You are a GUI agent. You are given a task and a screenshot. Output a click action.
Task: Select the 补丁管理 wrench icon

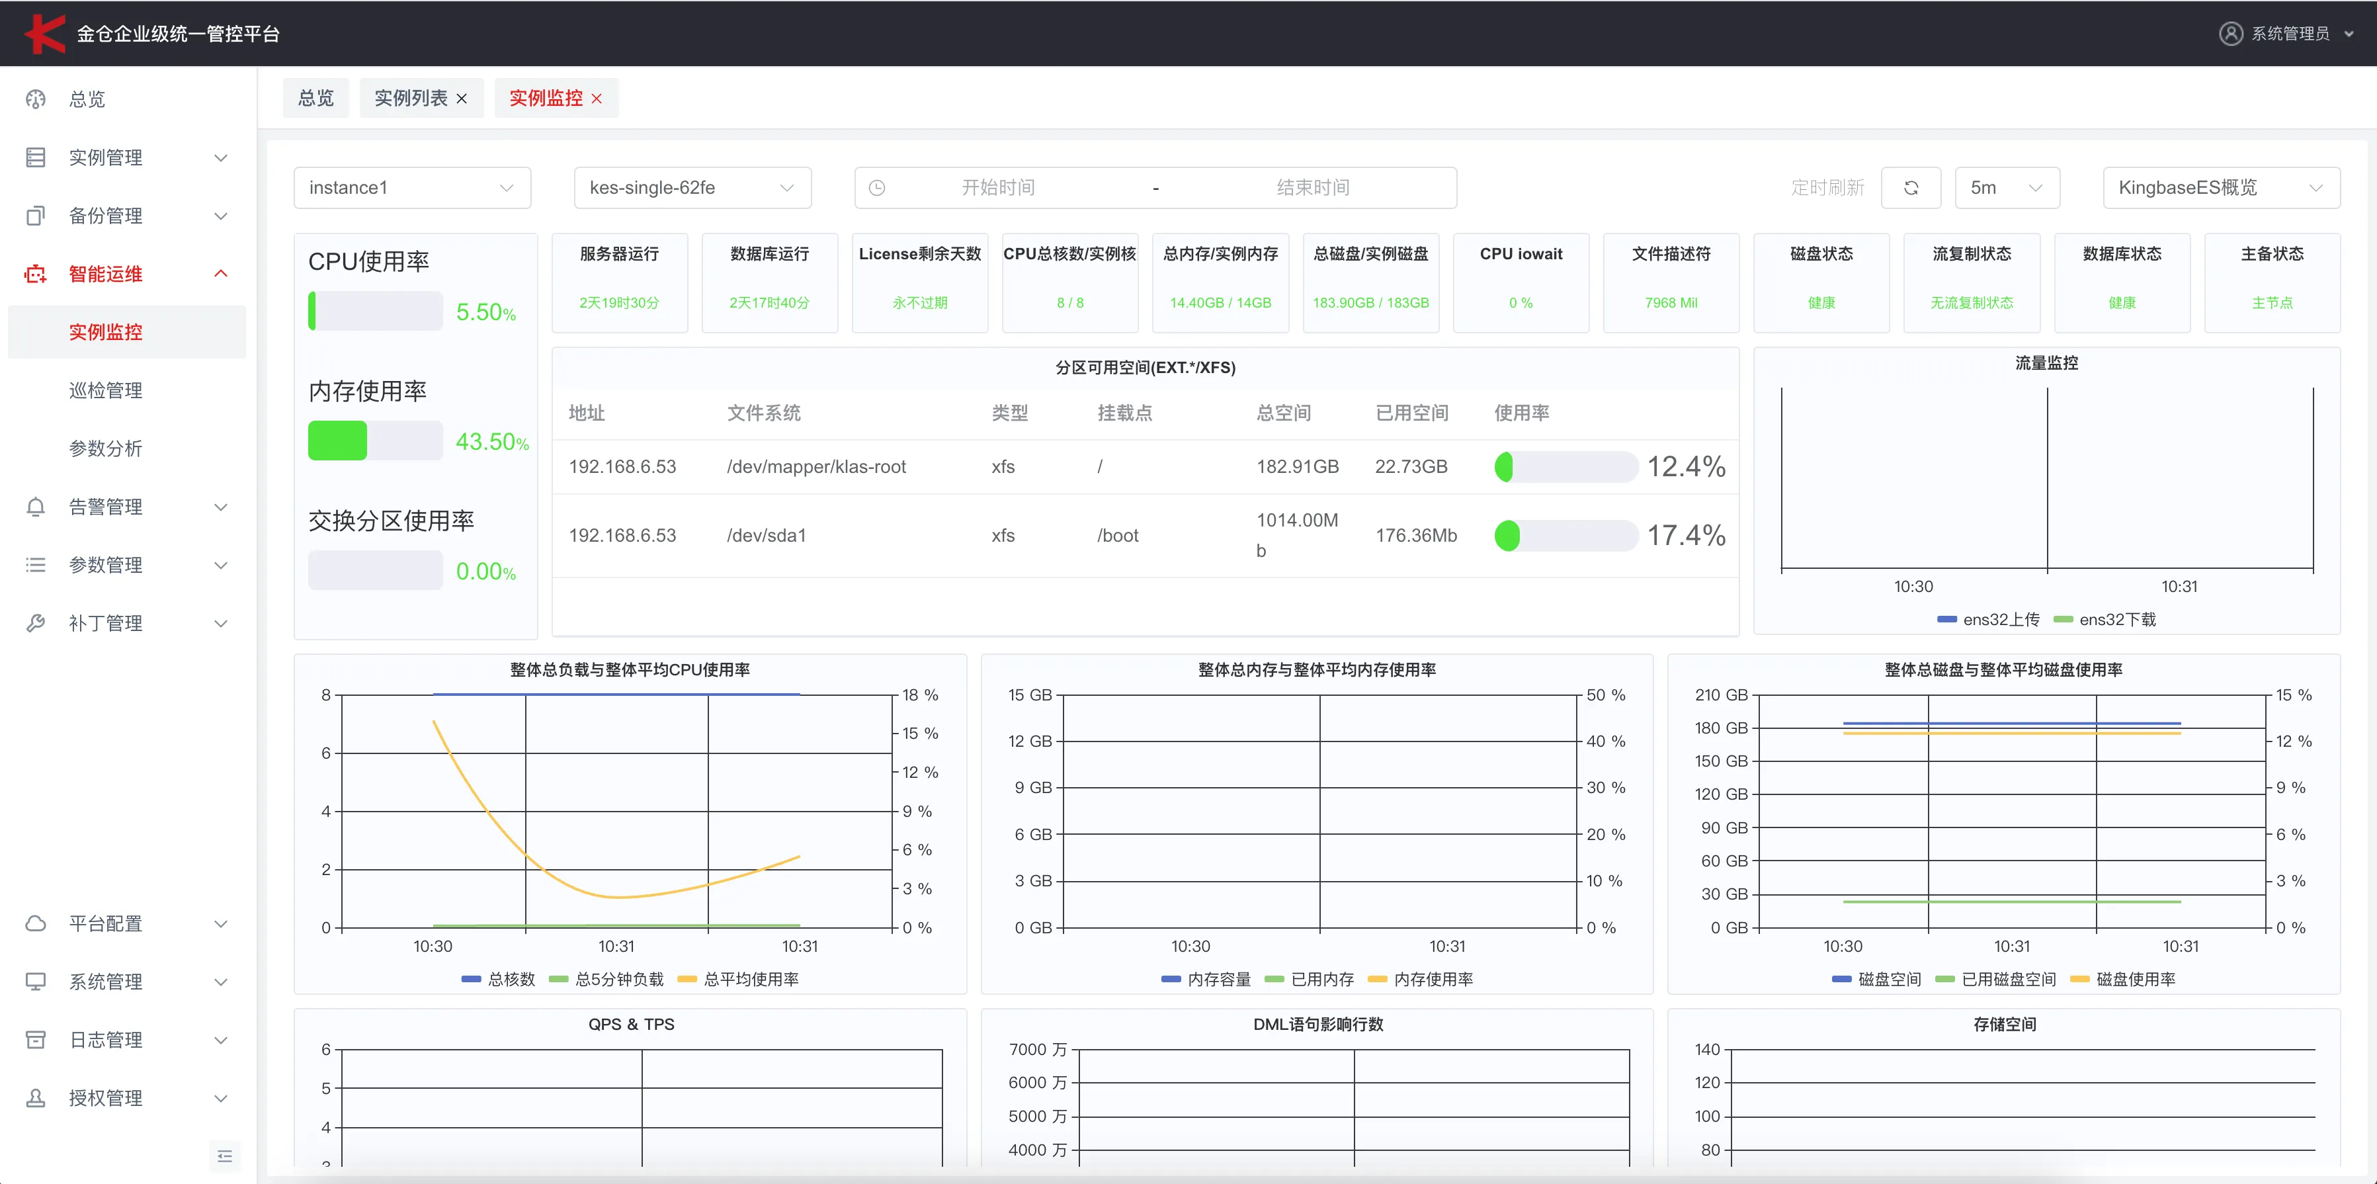tap(36, 622)
